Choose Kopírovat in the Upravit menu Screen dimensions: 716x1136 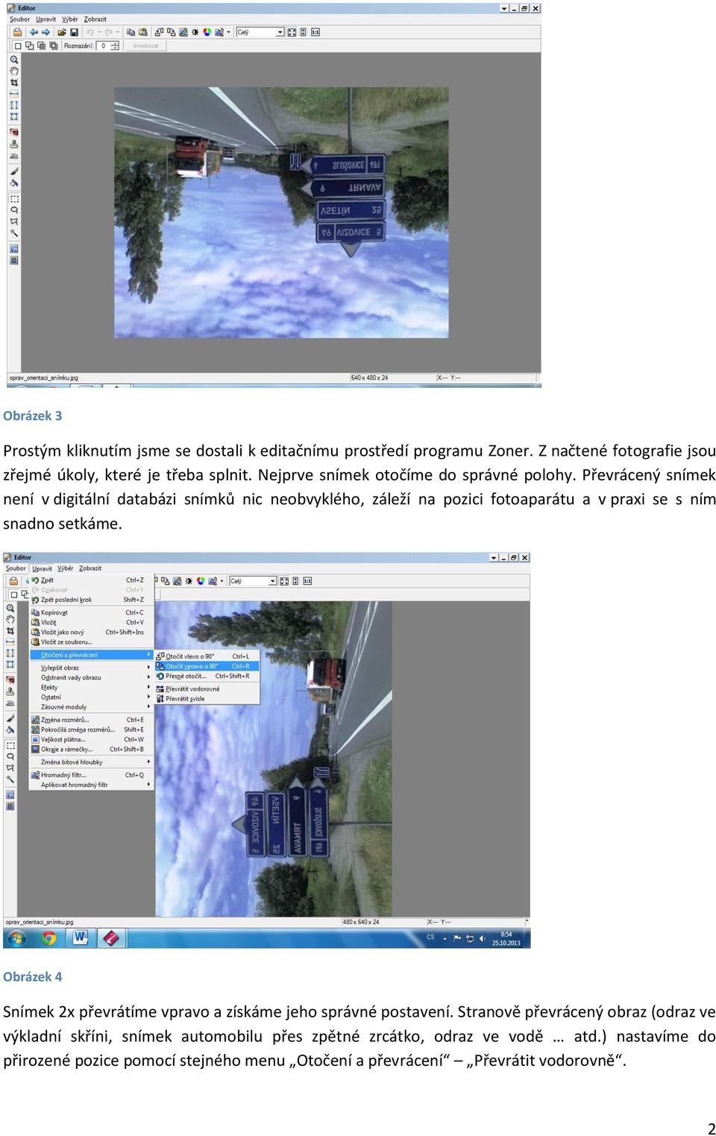point(91,612)
